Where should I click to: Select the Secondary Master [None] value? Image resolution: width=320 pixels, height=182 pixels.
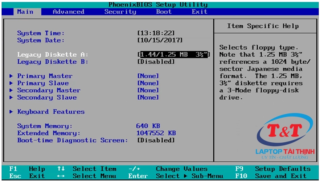pyautogui.click(x=148, y=90)
